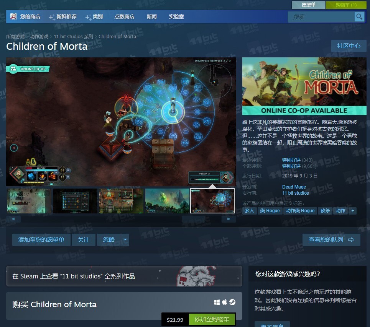Image resolution: width=370 pixels, height=327 pixels.
Task: Open the 11 bit studios 全系列作品 banner
Action: (x=124, y=276)
